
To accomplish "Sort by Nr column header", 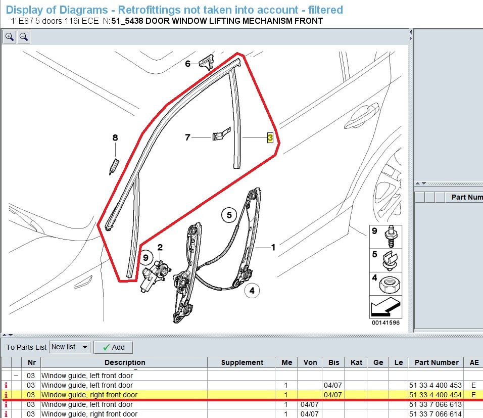I will (x=31, y=362).
